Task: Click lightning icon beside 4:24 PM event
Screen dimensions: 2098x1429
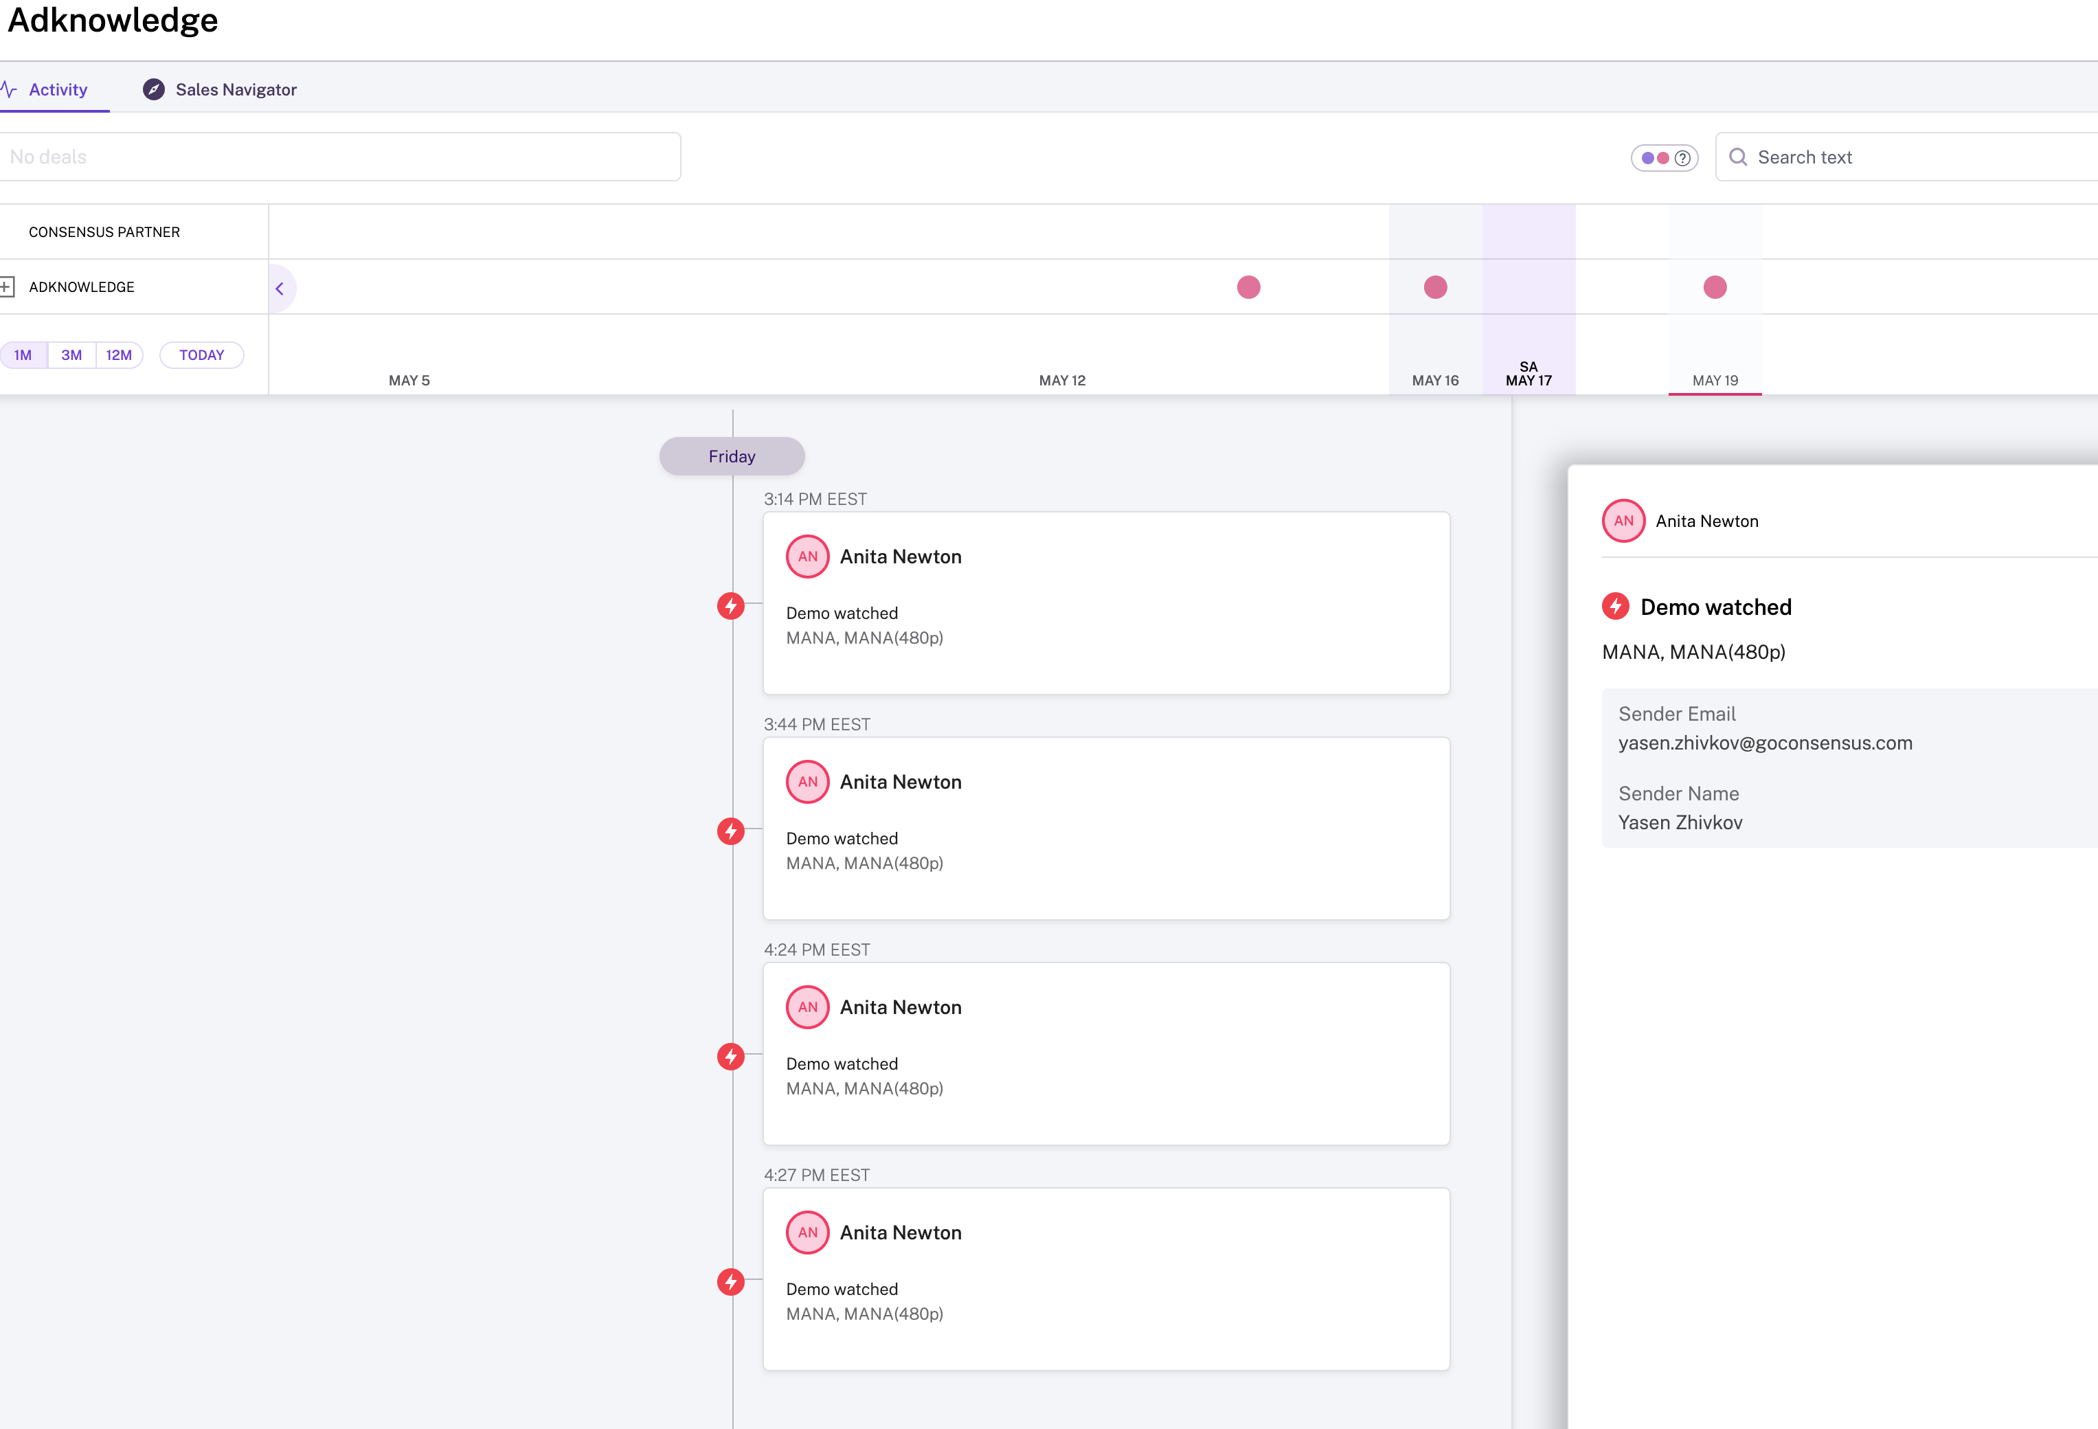Action: (x=730, y=1056)
